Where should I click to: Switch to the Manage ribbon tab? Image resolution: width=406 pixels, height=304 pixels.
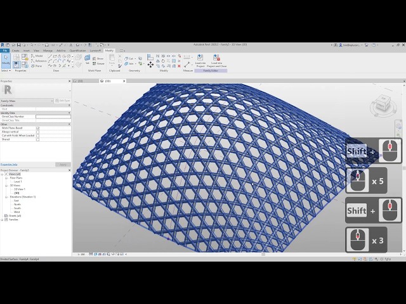click(48, 51)
